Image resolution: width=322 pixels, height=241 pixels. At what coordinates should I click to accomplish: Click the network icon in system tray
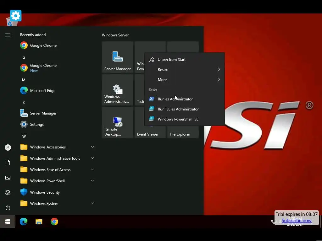coord(274,222)
